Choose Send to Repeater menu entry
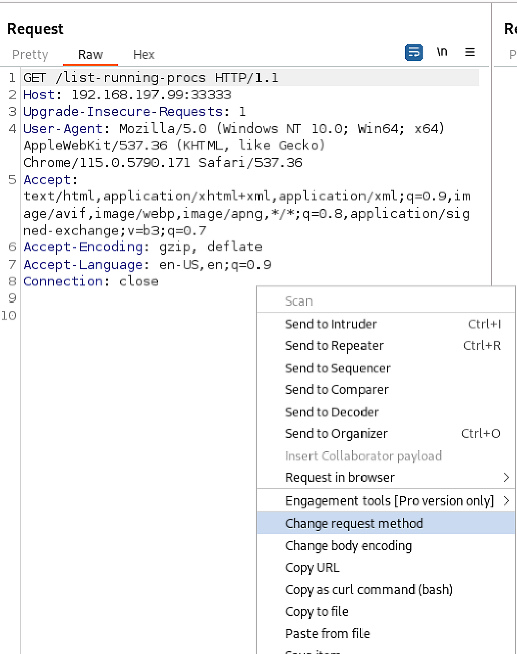Viewport: 517px width, 654px height. point(386,346)
